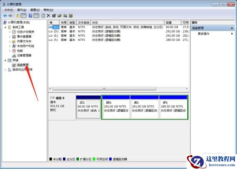Select the (C:) volume row in list

[118, 27]
